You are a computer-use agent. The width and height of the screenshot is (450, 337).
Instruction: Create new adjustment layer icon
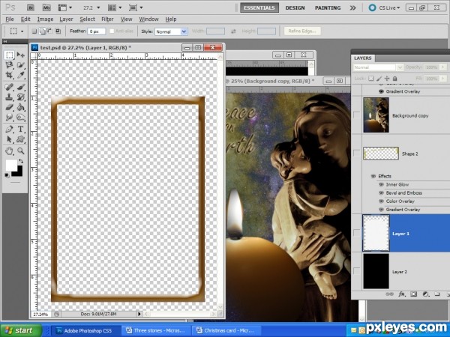426,294
